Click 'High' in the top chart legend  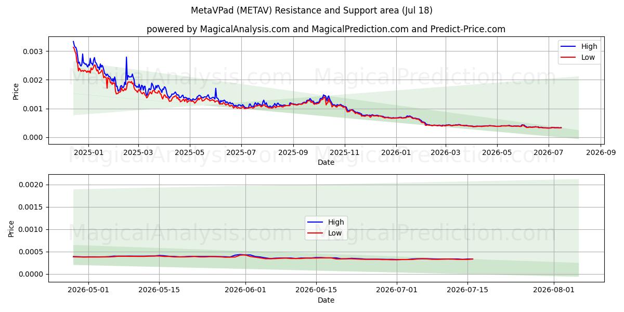[x=589, y=46]
